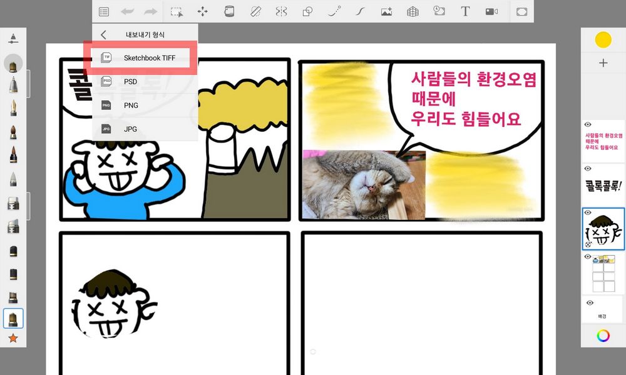Enable predictive stroke tool

(x=334, y=11)
